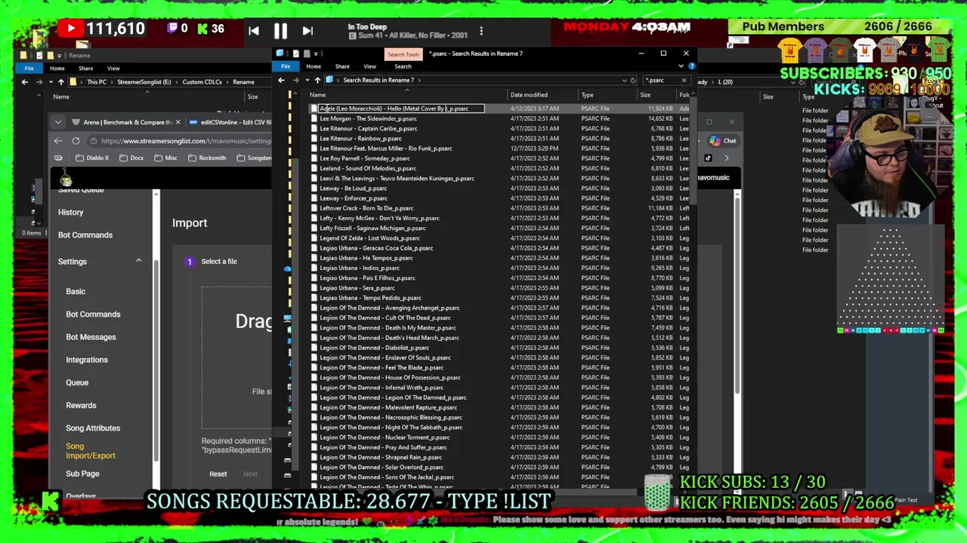The image size is (967, 543).
Task: Select Leftover Crack - Born To Die_p.psarc file
Action: coord(366,208)
